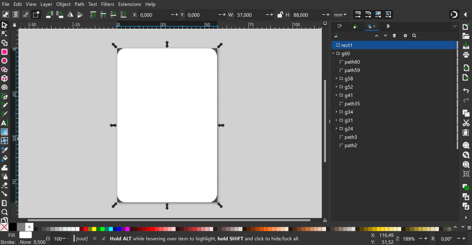Open the Filters menu
This screenshot has height=245, width=472.
[x=107, y=4]
